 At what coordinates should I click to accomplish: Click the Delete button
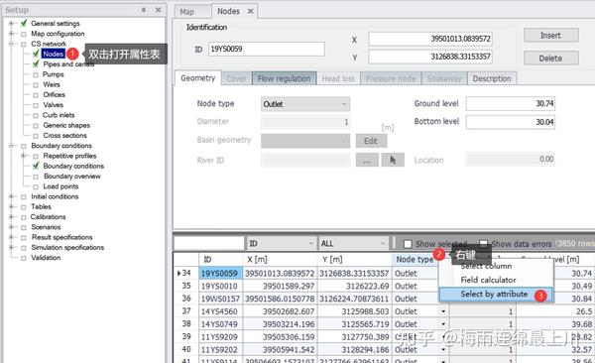point(551,59)
